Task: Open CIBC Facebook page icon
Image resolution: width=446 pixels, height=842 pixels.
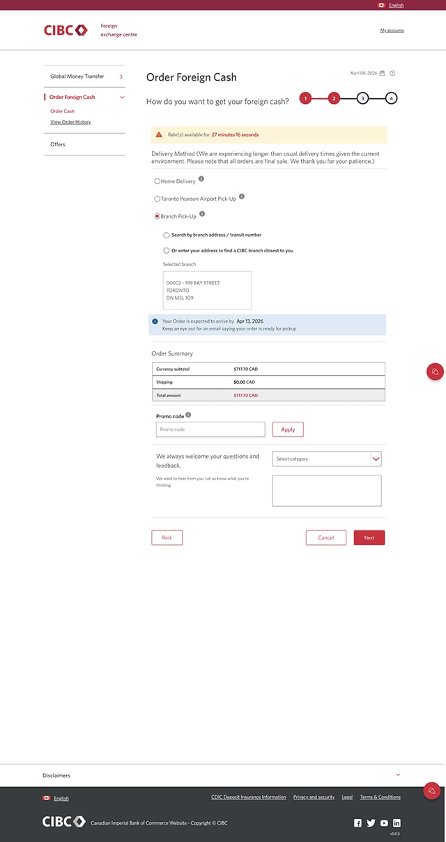Action: click(358, 823)
